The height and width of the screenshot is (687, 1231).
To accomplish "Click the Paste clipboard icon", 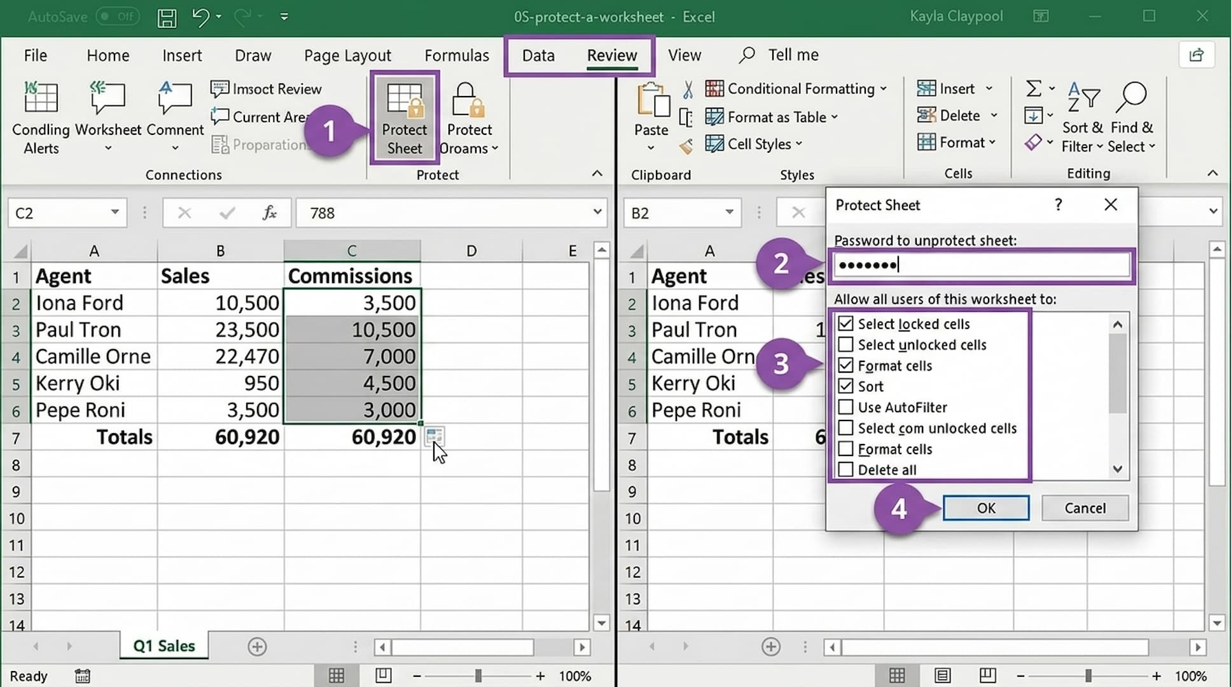I will pyautogui.click(x=653, y=101).
